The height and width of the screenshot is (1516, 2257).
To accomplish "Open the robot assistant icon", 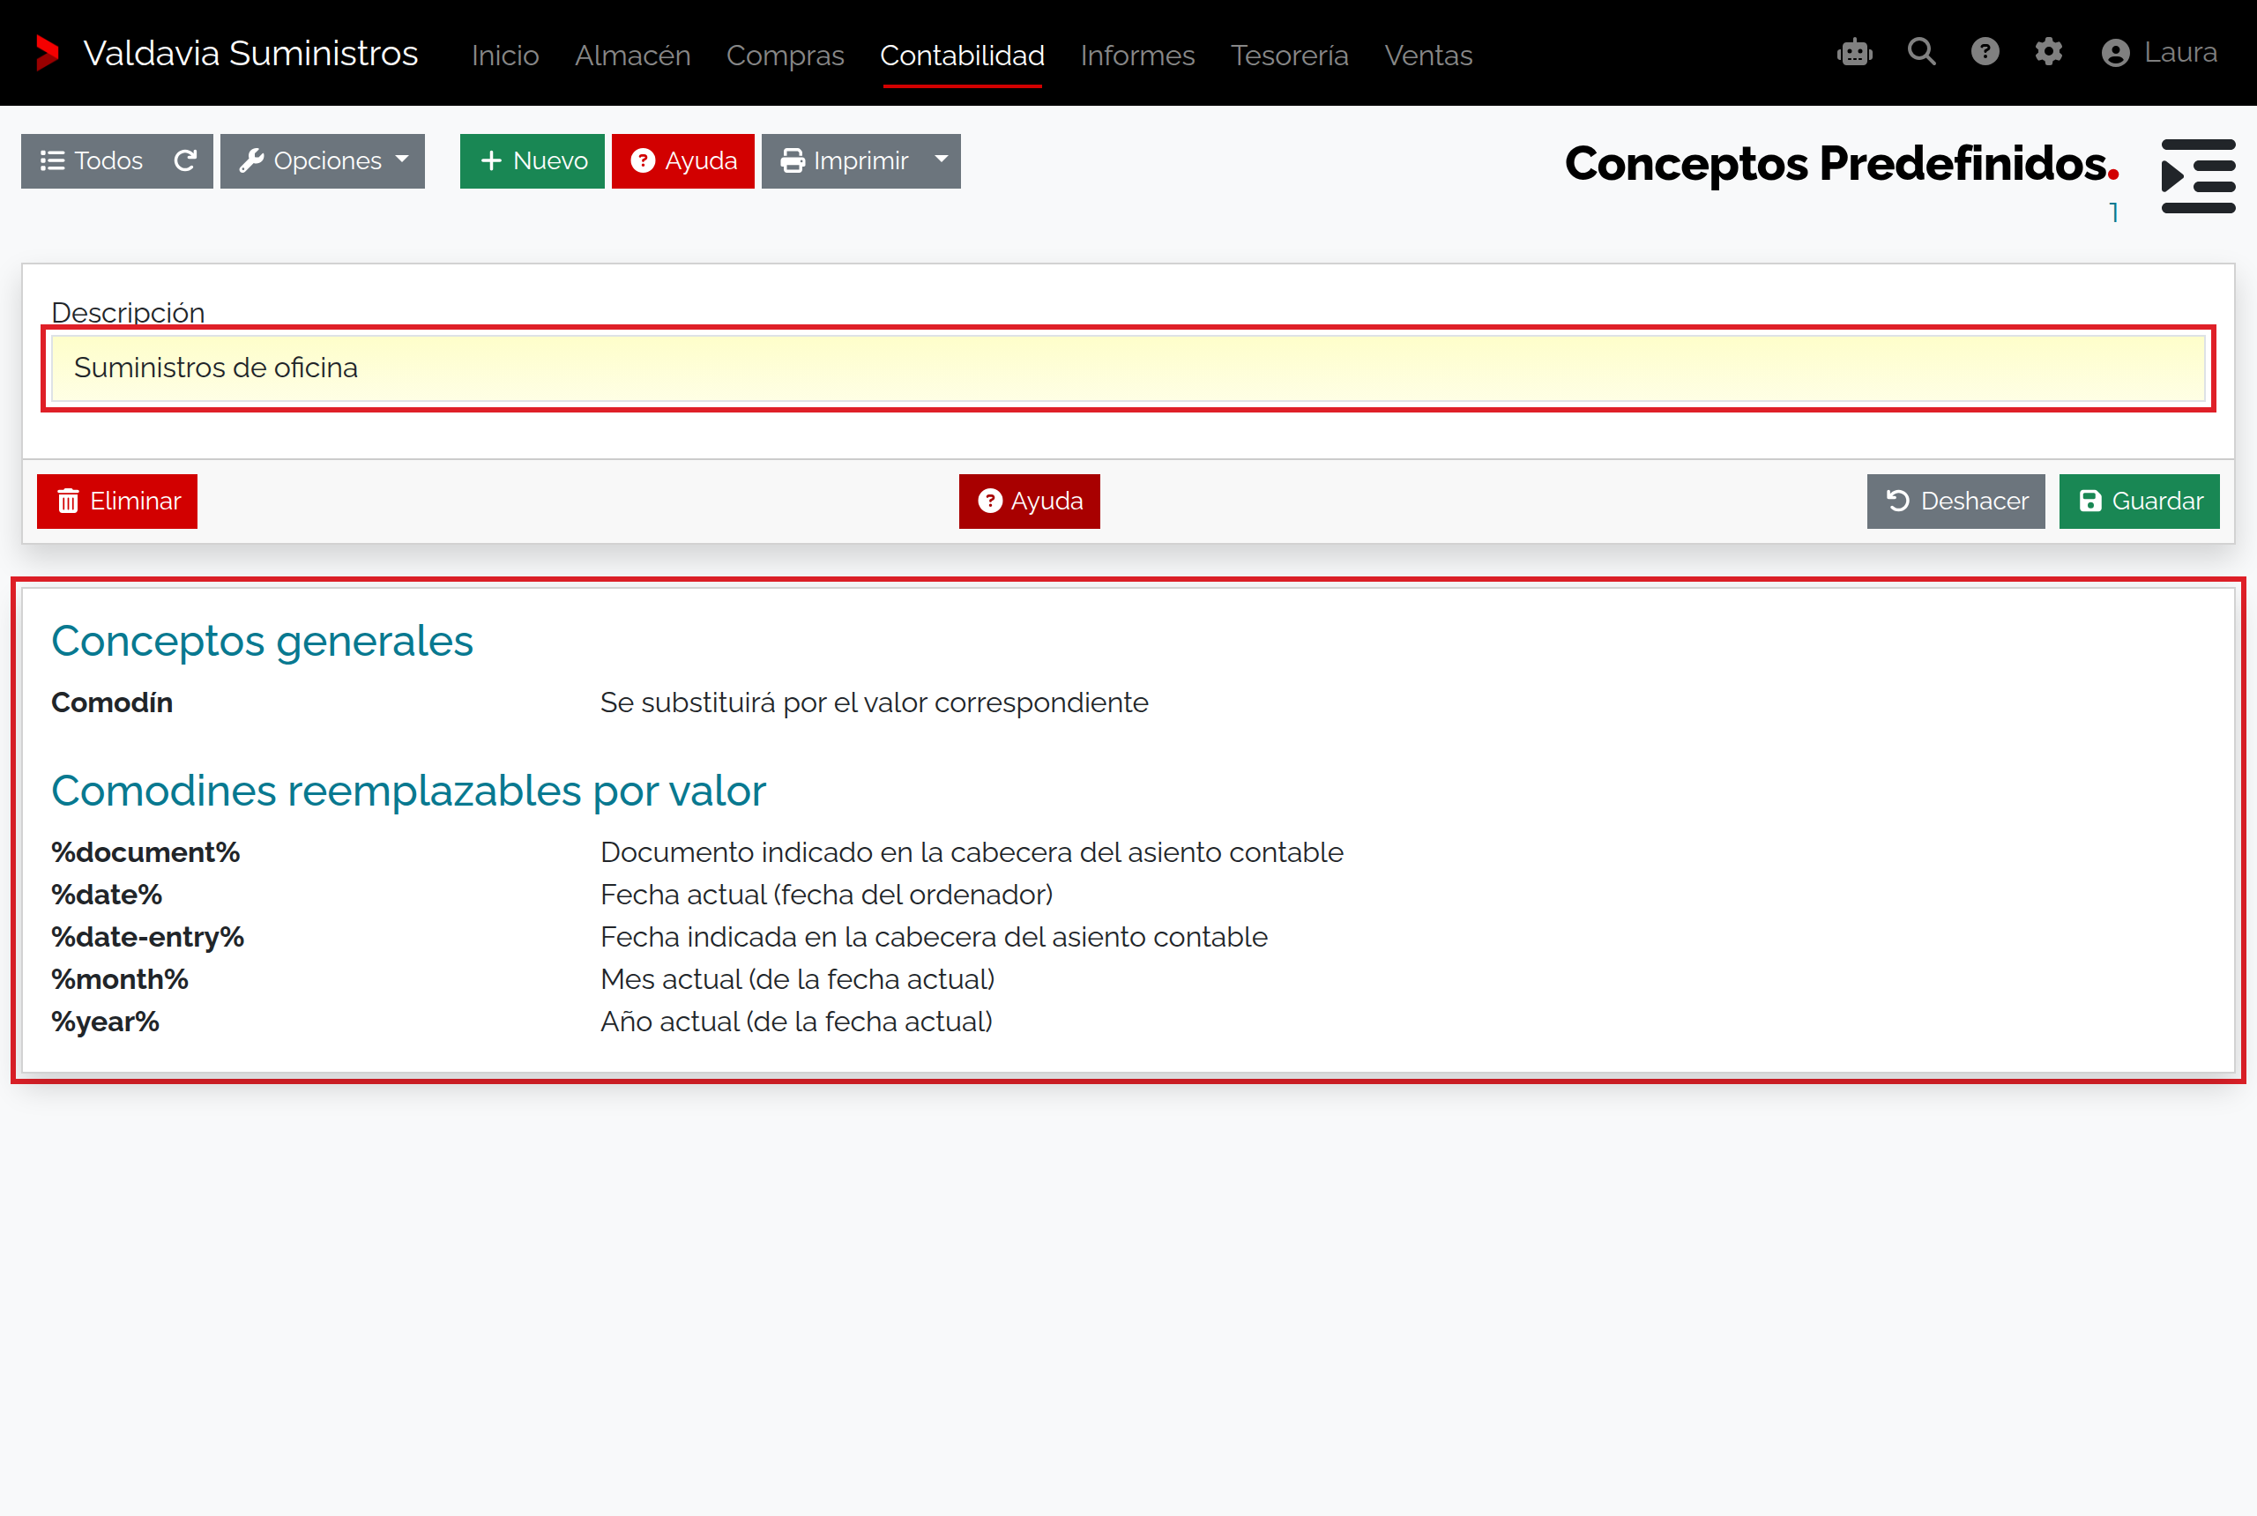I will [1854, 52].
